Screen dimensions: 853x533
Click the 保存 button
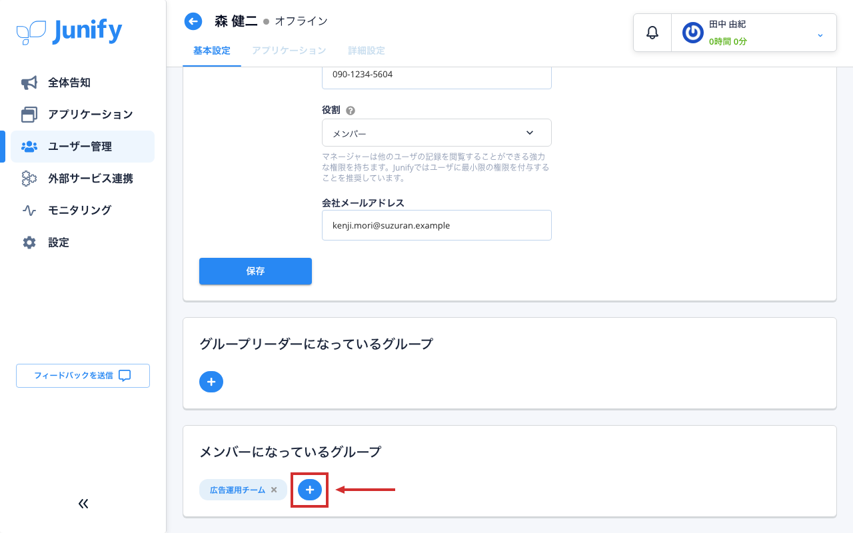click(x=255, y=271)
